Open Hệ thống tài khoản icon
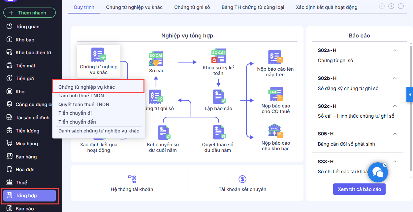The image size is (413, 212). point(132,179)
